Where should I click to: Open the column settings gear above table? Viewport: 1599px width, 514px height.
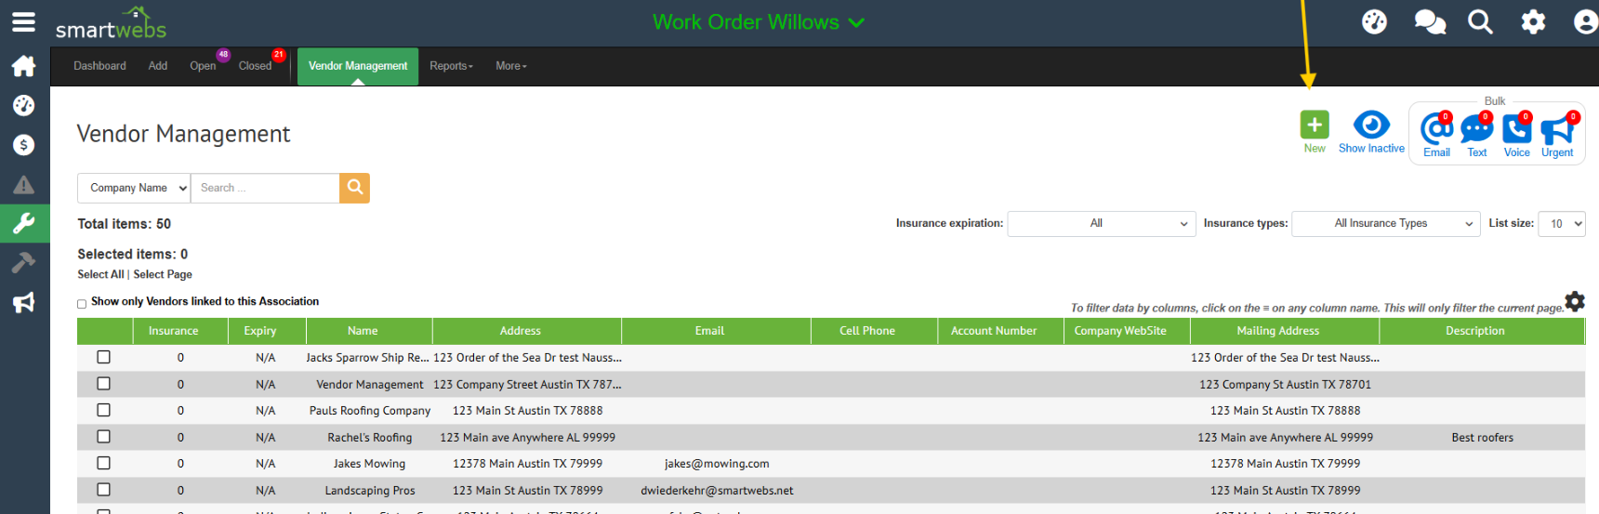pos(1575,301)
